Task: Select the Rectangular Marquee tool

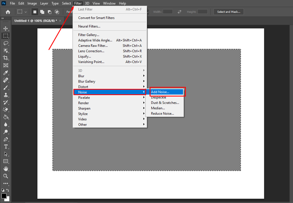Action: pyautogui.click(x=6, y=36)
